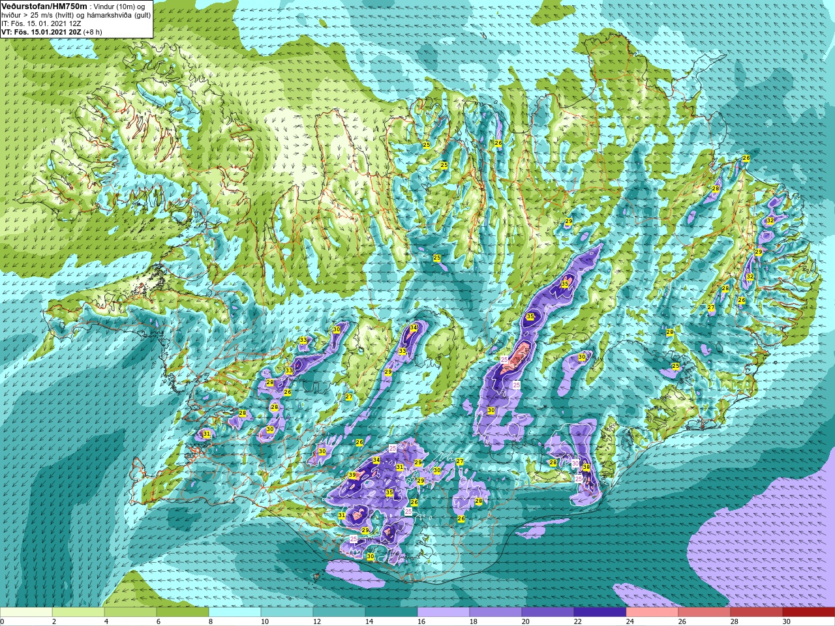Select the 2–4 m/s light green swatch
Screen dimensions: 835x626
(78, 612)
